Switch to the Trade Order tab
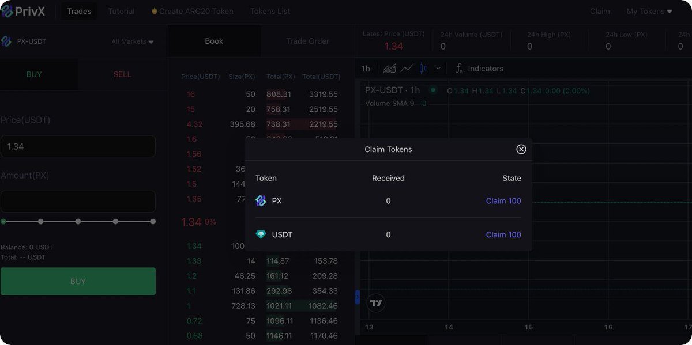Image resolution: width=692 pixels, height=345 pixels. click(308, 41)
